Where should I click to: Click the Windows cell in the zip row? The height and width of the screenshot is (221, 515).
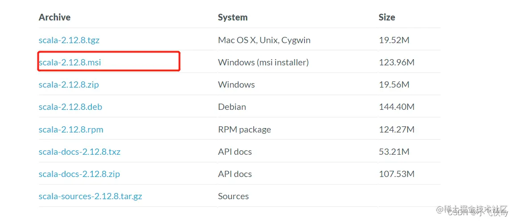[x=236, y=85]
